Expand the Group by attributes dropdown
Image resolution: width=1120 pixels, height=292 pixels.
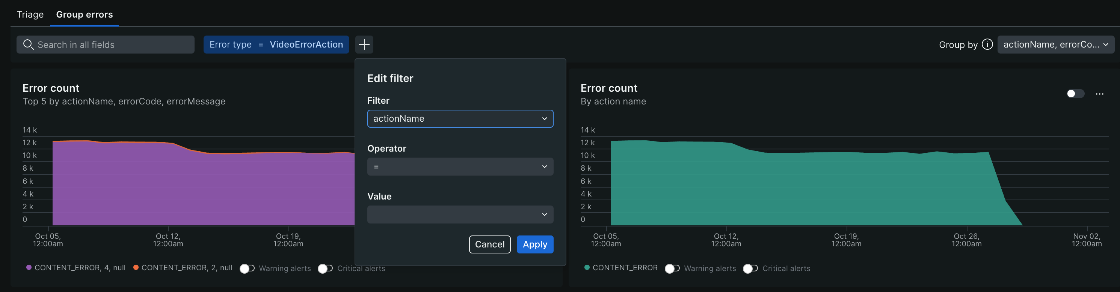[x=1055, y=45]
